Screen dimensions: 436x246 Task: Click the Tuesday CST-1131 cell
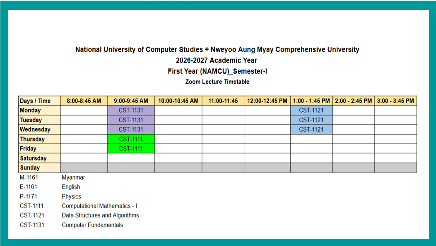131,120
